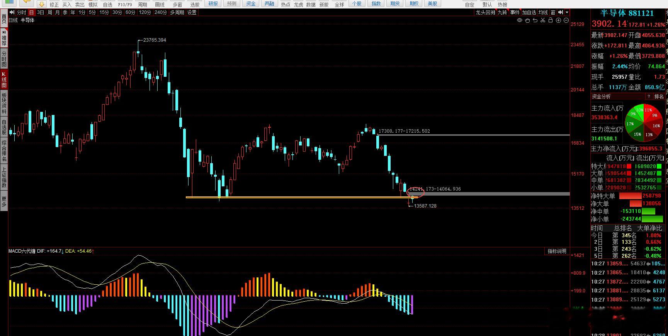The image size is (668, 336).
Task: Click the 窗 window button
Action: (553, 12)
